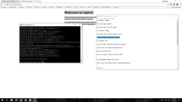
Task: Click terminal scrollbar down arrow
Action: click(81, 62)
